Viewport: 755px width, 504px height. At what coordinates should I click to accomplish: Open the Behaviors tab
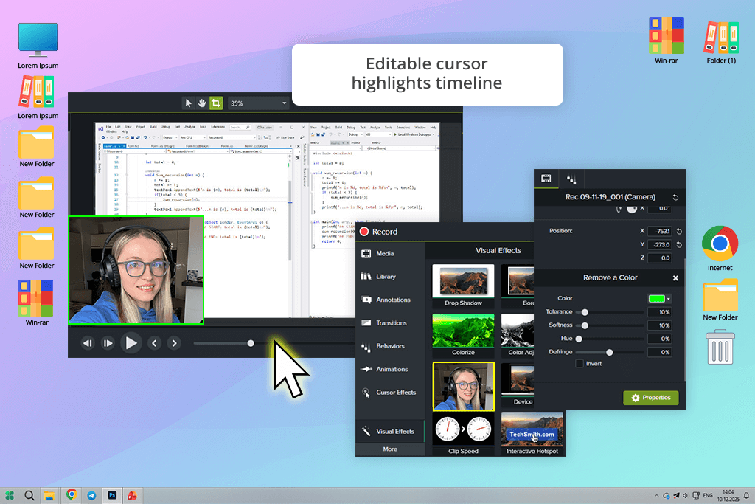(383, 346)
